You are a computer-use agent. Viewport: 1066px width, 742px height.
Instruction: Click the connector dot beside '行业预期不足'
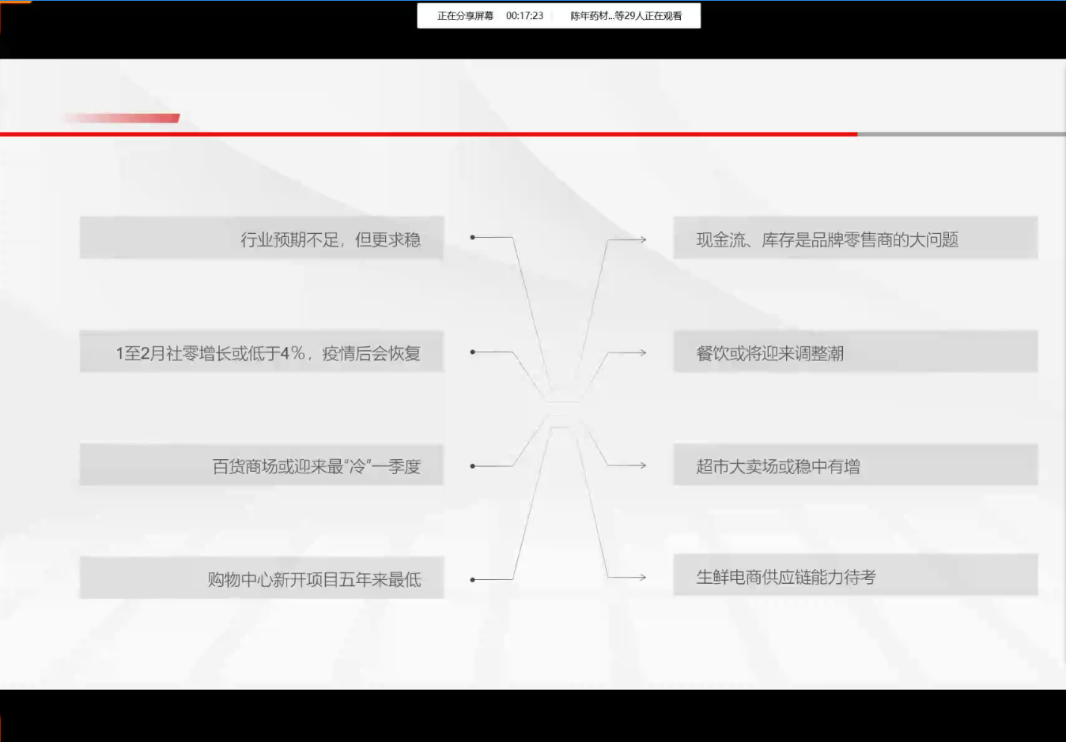[473, 237]
